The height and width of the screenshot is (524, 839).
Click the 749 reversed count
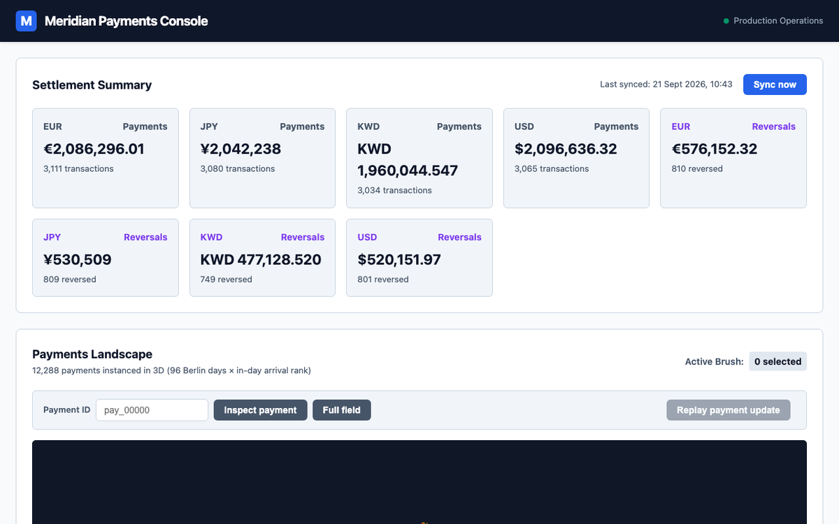click(x=227, y=279)
